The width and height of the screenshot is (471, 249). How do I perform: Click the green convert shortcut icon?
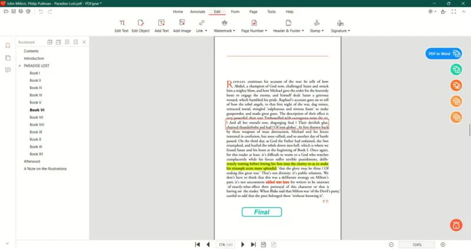(x=456, y=69)
